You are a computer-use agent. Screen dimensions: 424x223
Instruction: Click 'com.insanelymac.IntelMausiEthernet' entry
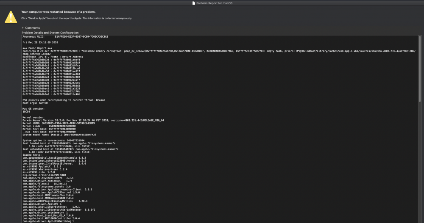point(54,164)
